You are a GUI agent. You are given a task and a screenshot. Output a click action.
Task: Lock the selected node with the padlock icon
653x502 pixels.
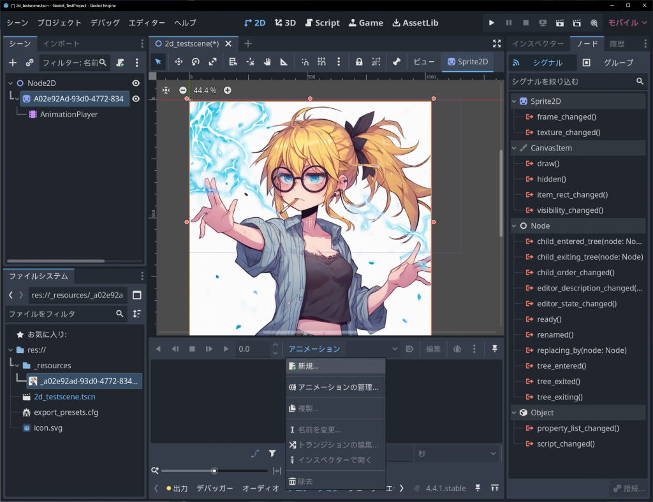point(359,62)
